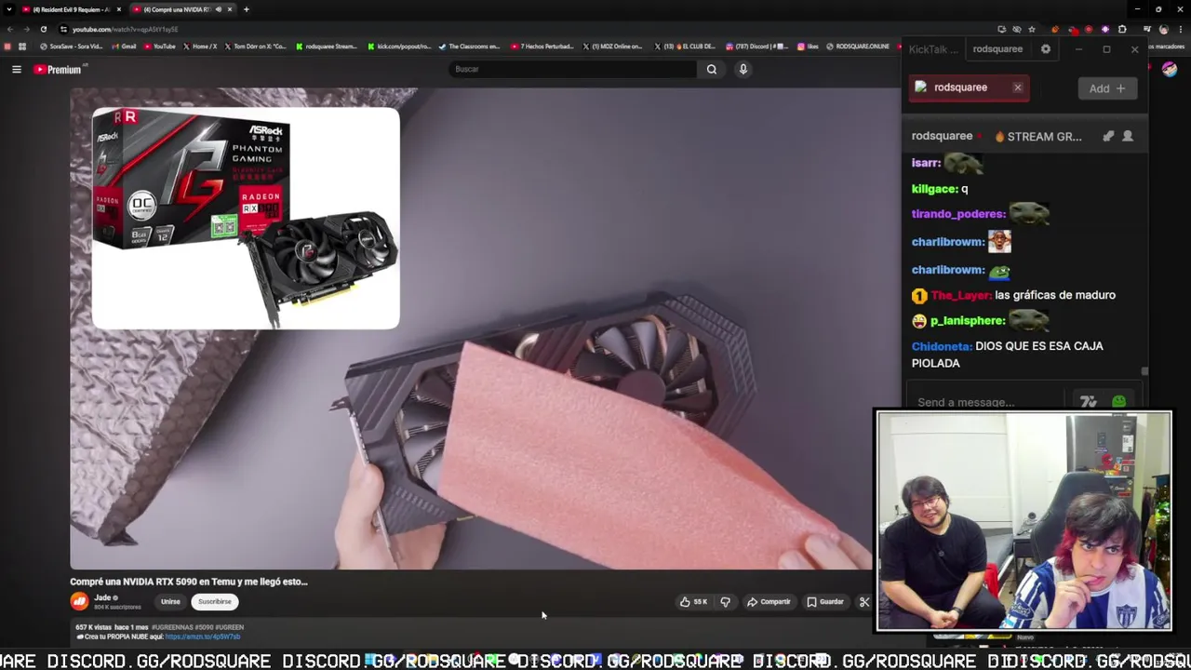Screen dimensions: 1191x670
Task: Activate voice search microphone
Action: coord(743,69)
